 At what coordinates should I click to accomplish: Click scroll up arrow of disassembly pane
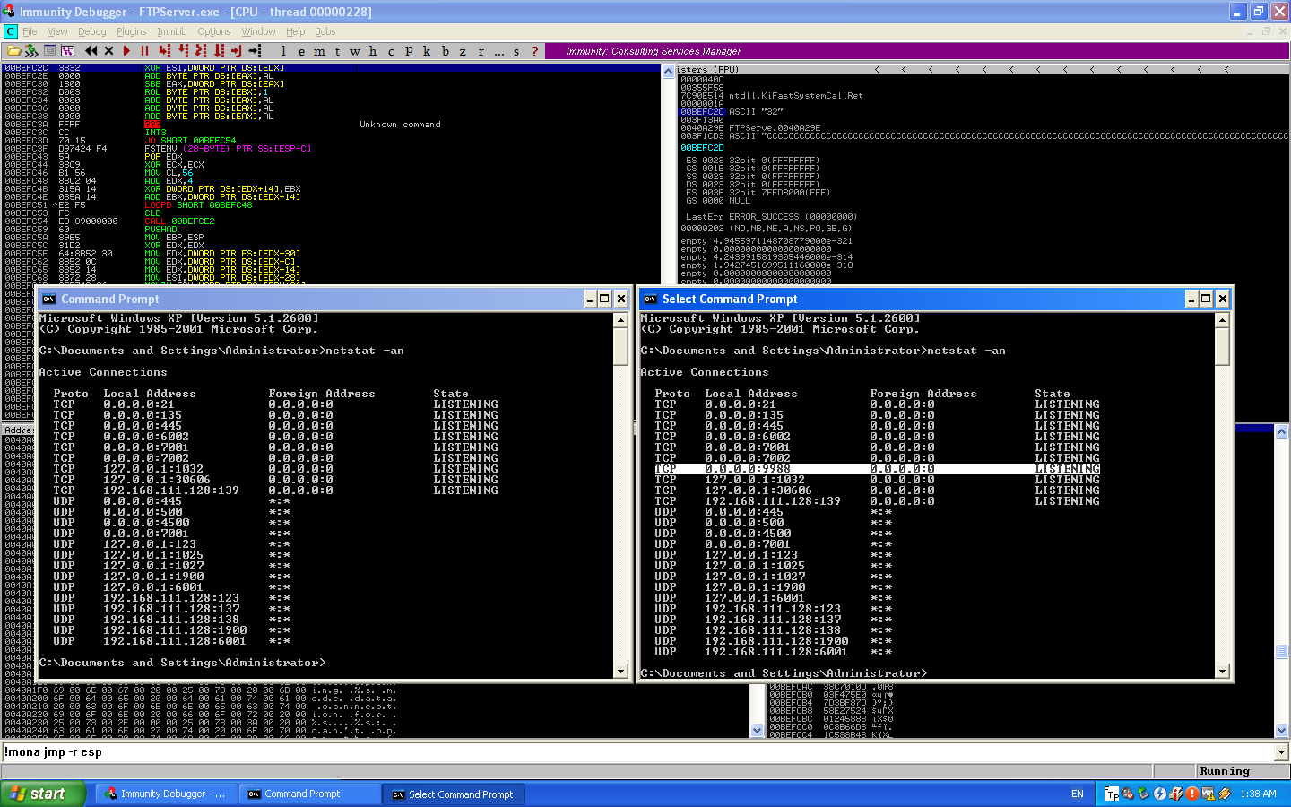coord(668,71)
